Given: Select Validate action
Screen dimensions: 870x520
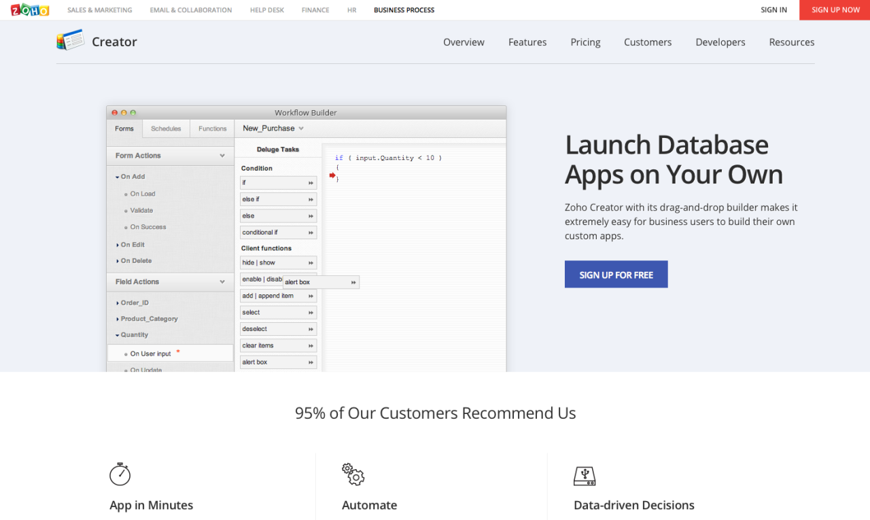Looking at the screenshot, I should click(x=141, y=211).
